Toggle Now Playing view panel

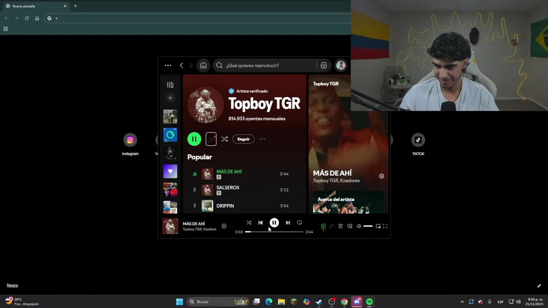pyautogui.click(x=323, y=226)
